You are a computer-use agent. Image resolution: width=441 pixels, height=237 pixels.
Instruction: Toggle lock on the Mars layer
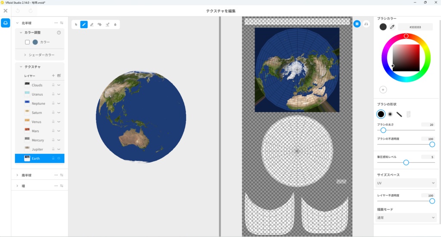(x=53, y=131)
